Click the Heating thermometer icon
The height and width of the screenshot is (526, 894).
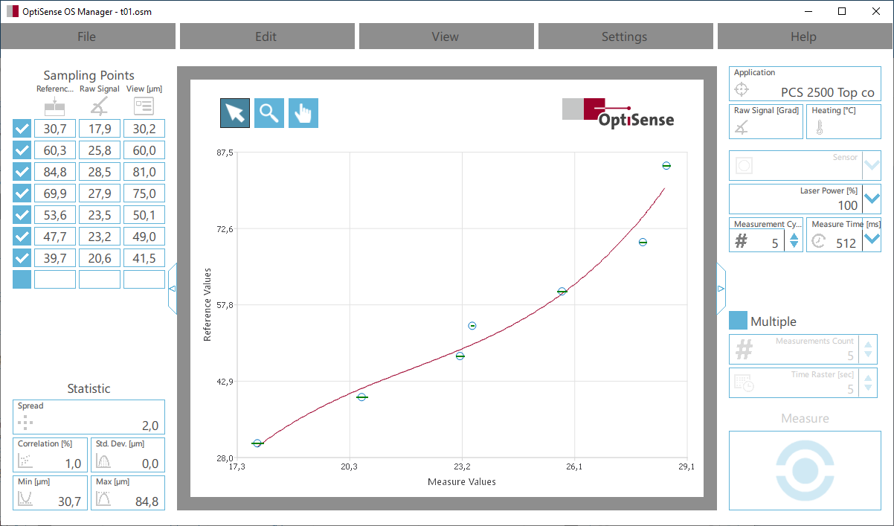pos(820,128)
